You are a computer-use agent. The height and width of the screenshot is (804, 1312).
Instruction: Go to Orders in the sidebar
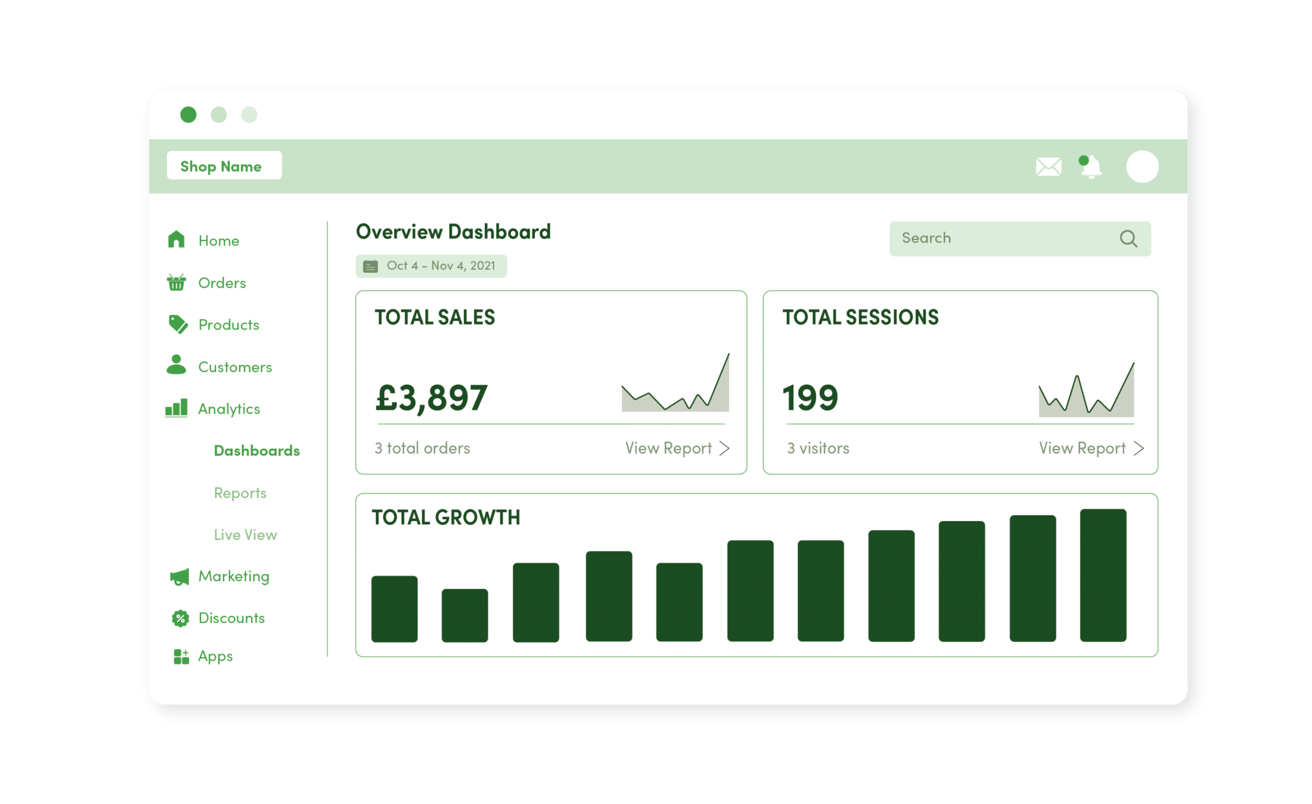pos(222,283)
